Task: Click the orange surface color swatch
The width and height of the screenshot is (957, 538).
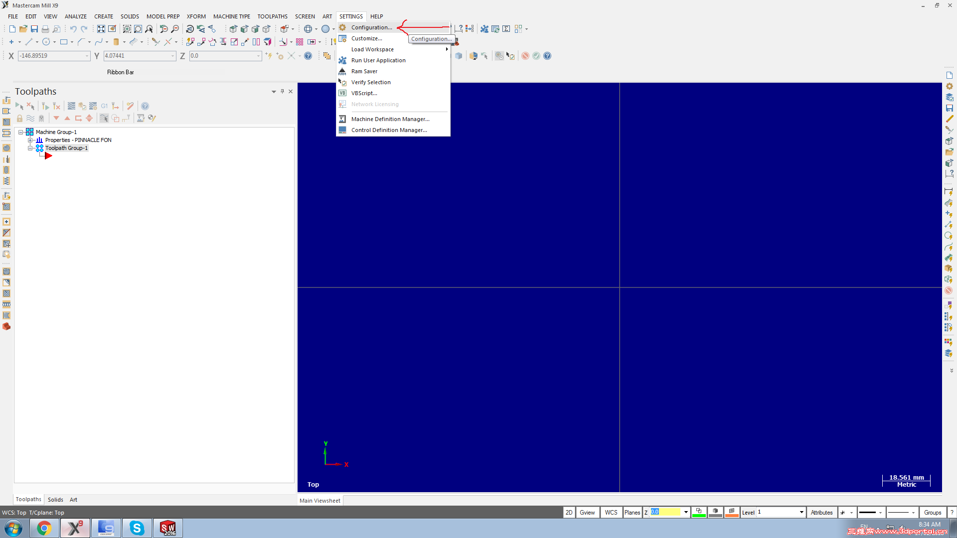Action: (732, 512)
